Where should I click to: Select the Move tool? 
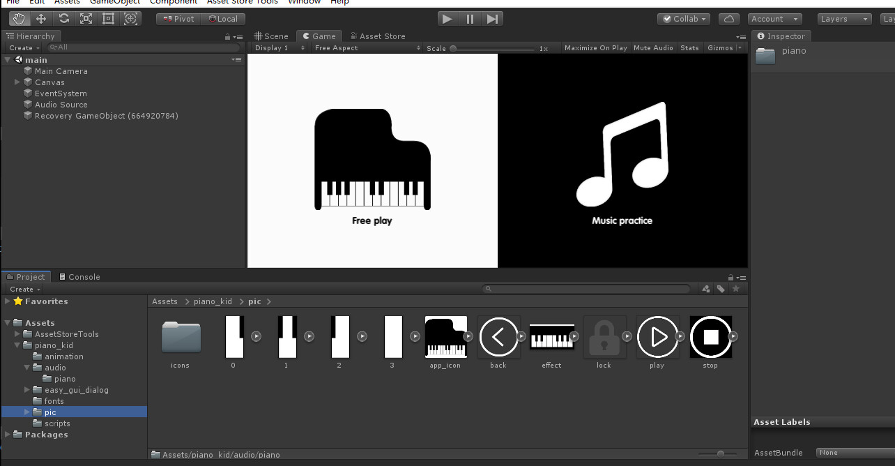pos(41,19)
